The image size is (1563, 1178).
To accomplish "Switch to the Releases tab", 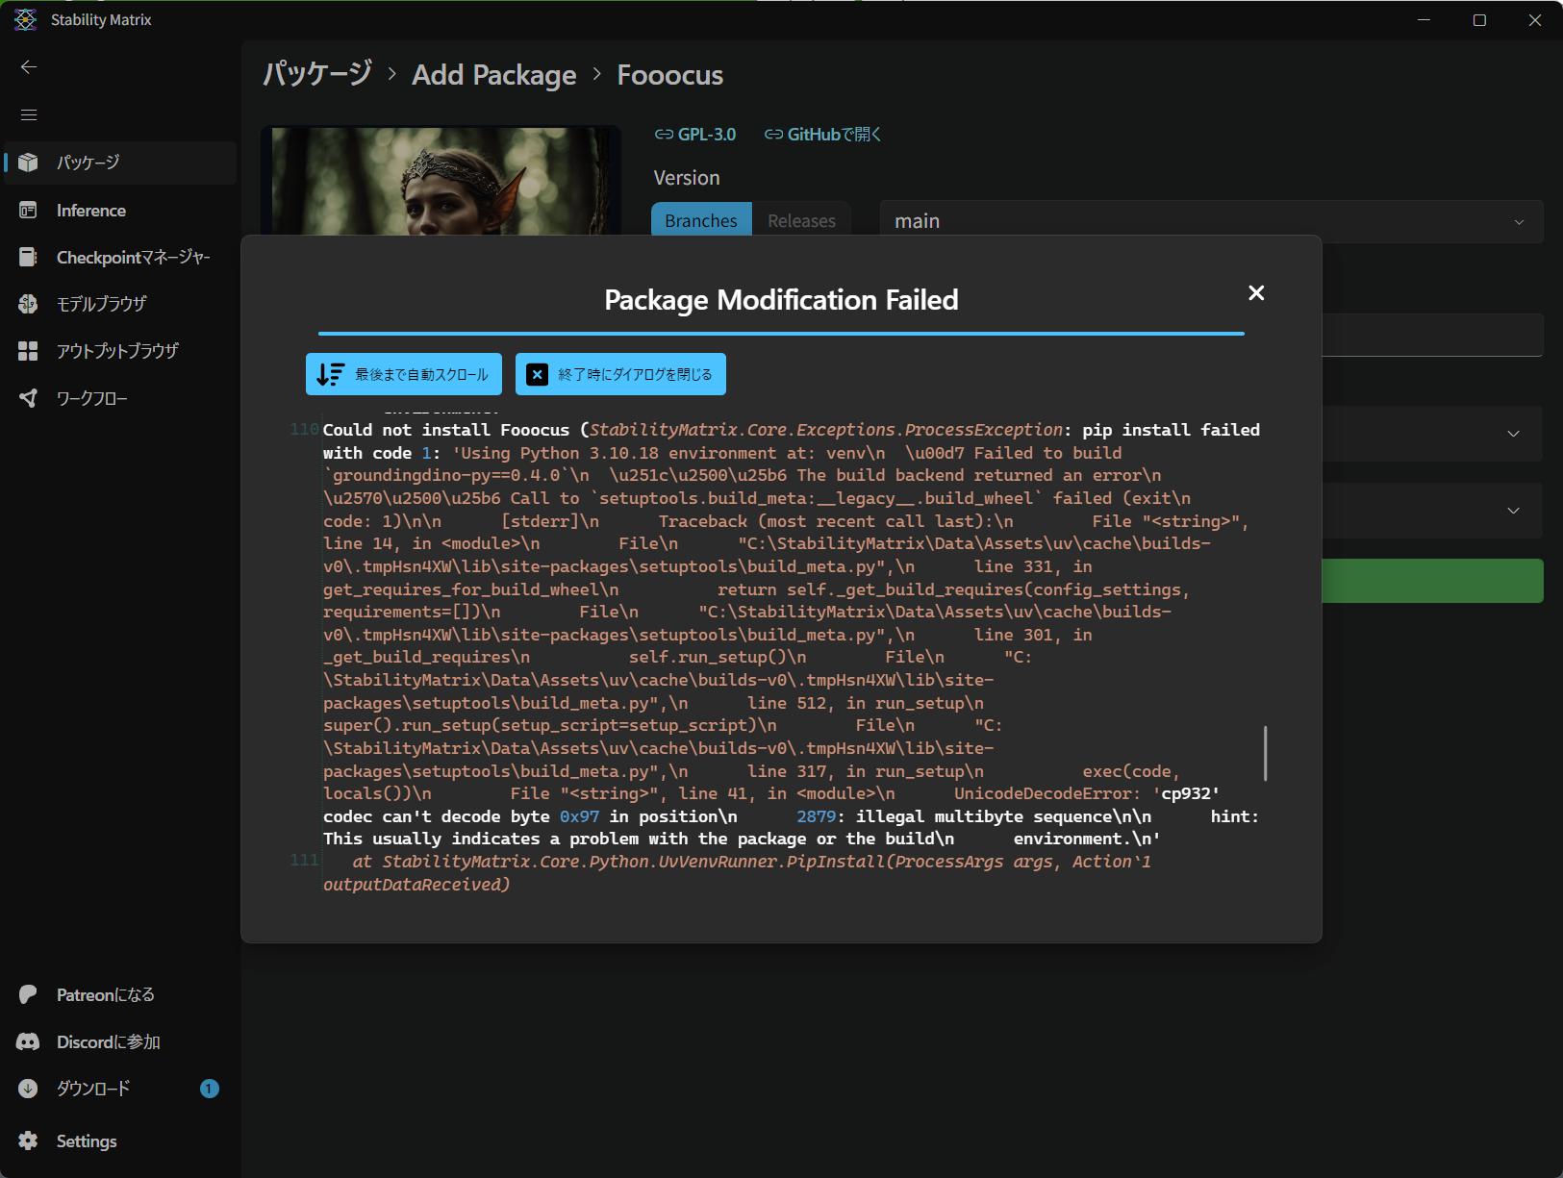I will 801,221.
